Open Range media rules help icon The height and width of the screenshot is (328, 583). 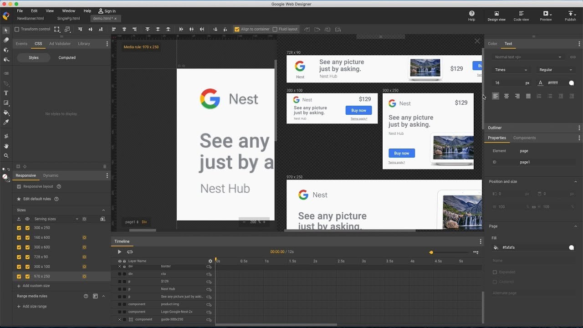[x=86, y=296]
